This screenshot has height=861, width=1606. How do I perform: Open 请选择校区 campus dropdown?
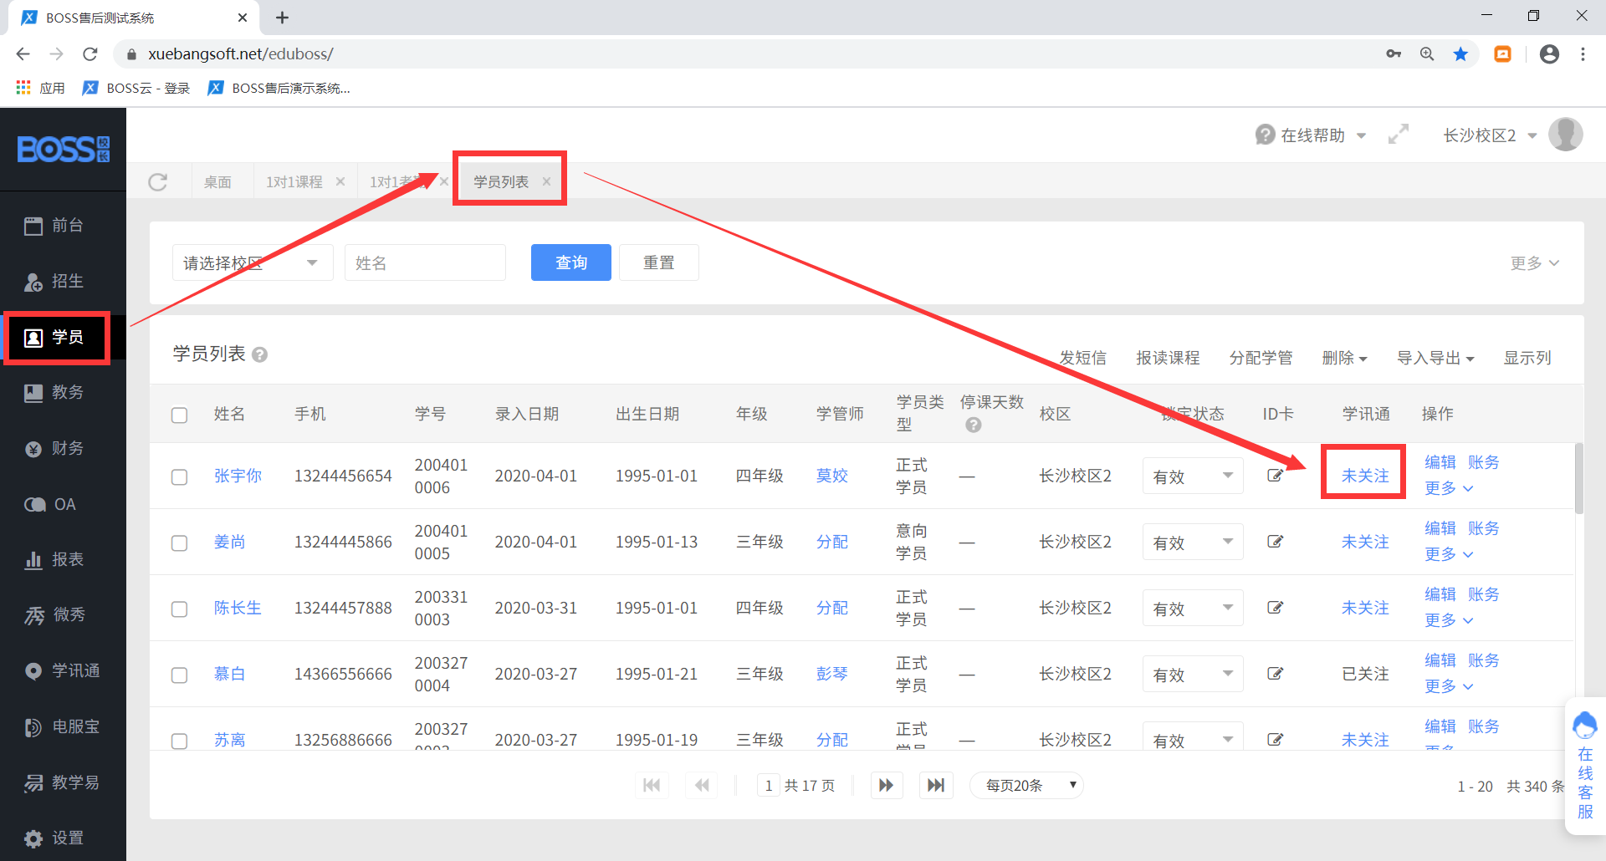tap(253, 263)
